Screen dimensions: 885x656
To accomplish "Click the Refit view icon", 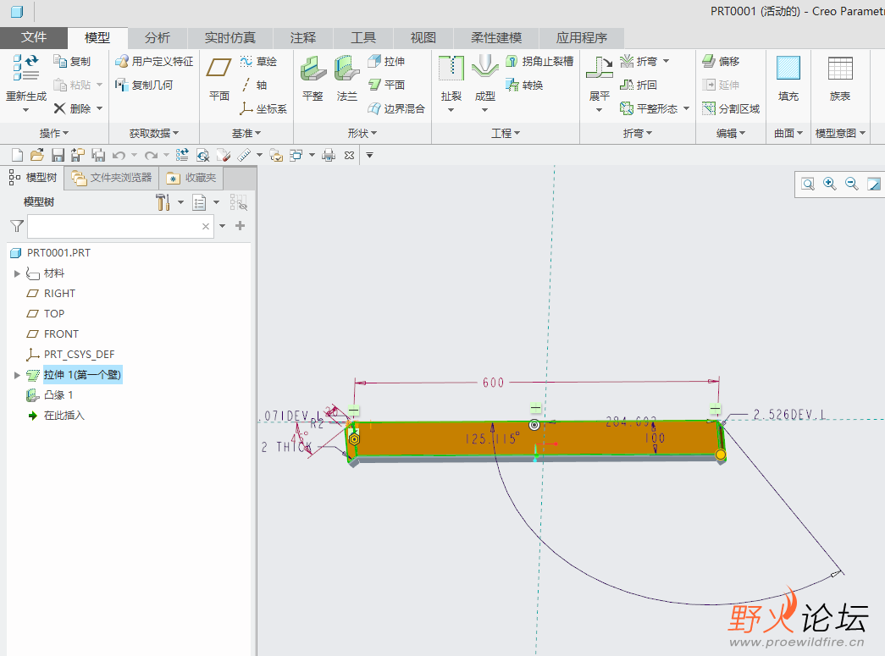I will (808, 184).
